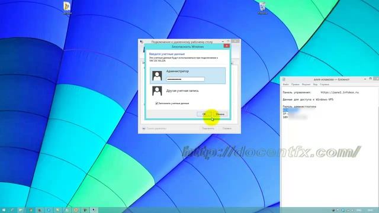379x213 pixels.
Task: Click the Отмена button in security dialog
Action: (220, 114)
